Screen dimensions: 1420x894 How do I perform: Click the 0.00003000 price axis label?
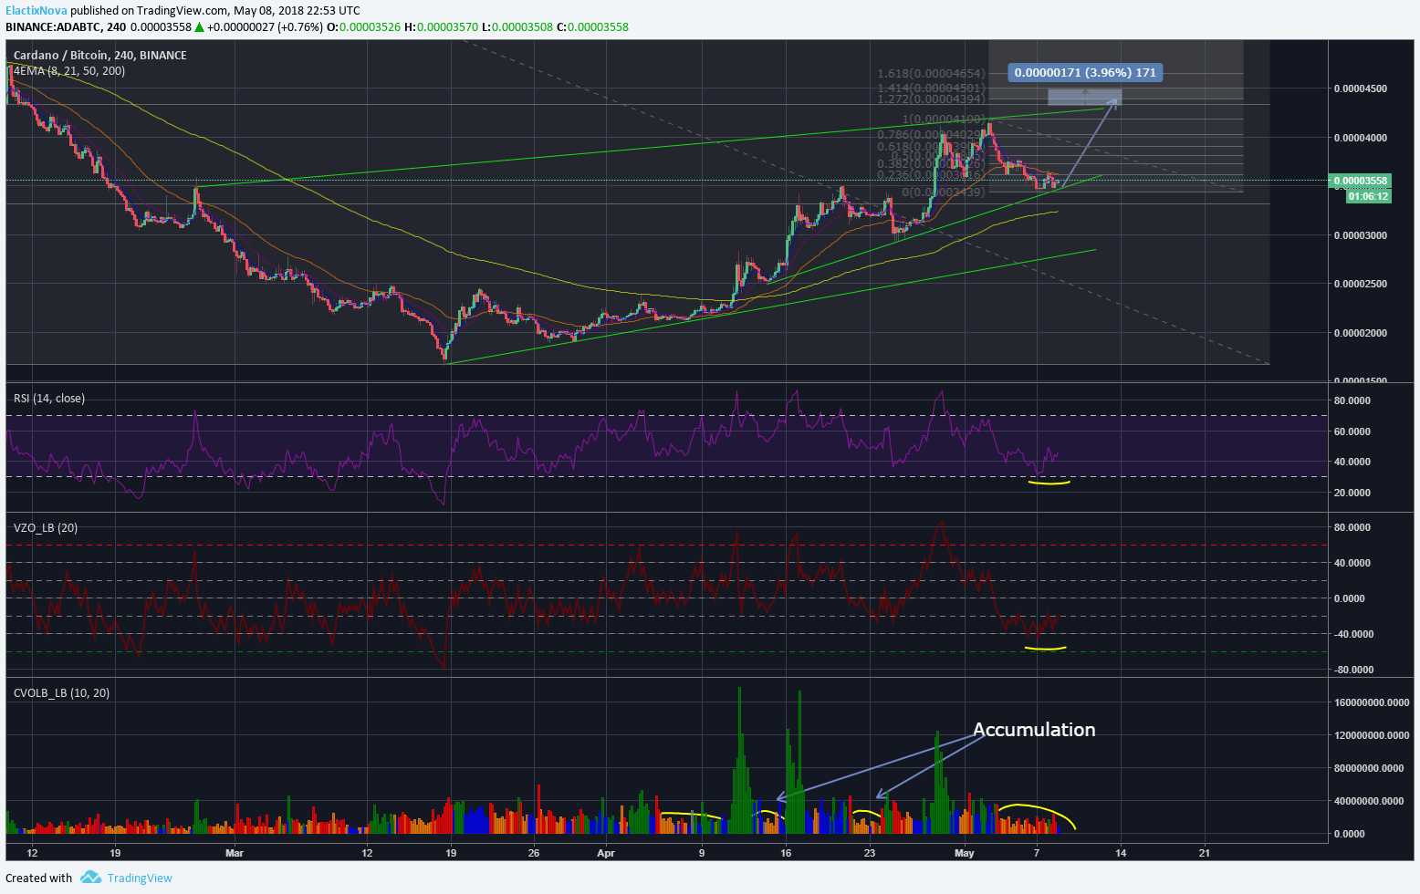click(x=1361, y=235)
